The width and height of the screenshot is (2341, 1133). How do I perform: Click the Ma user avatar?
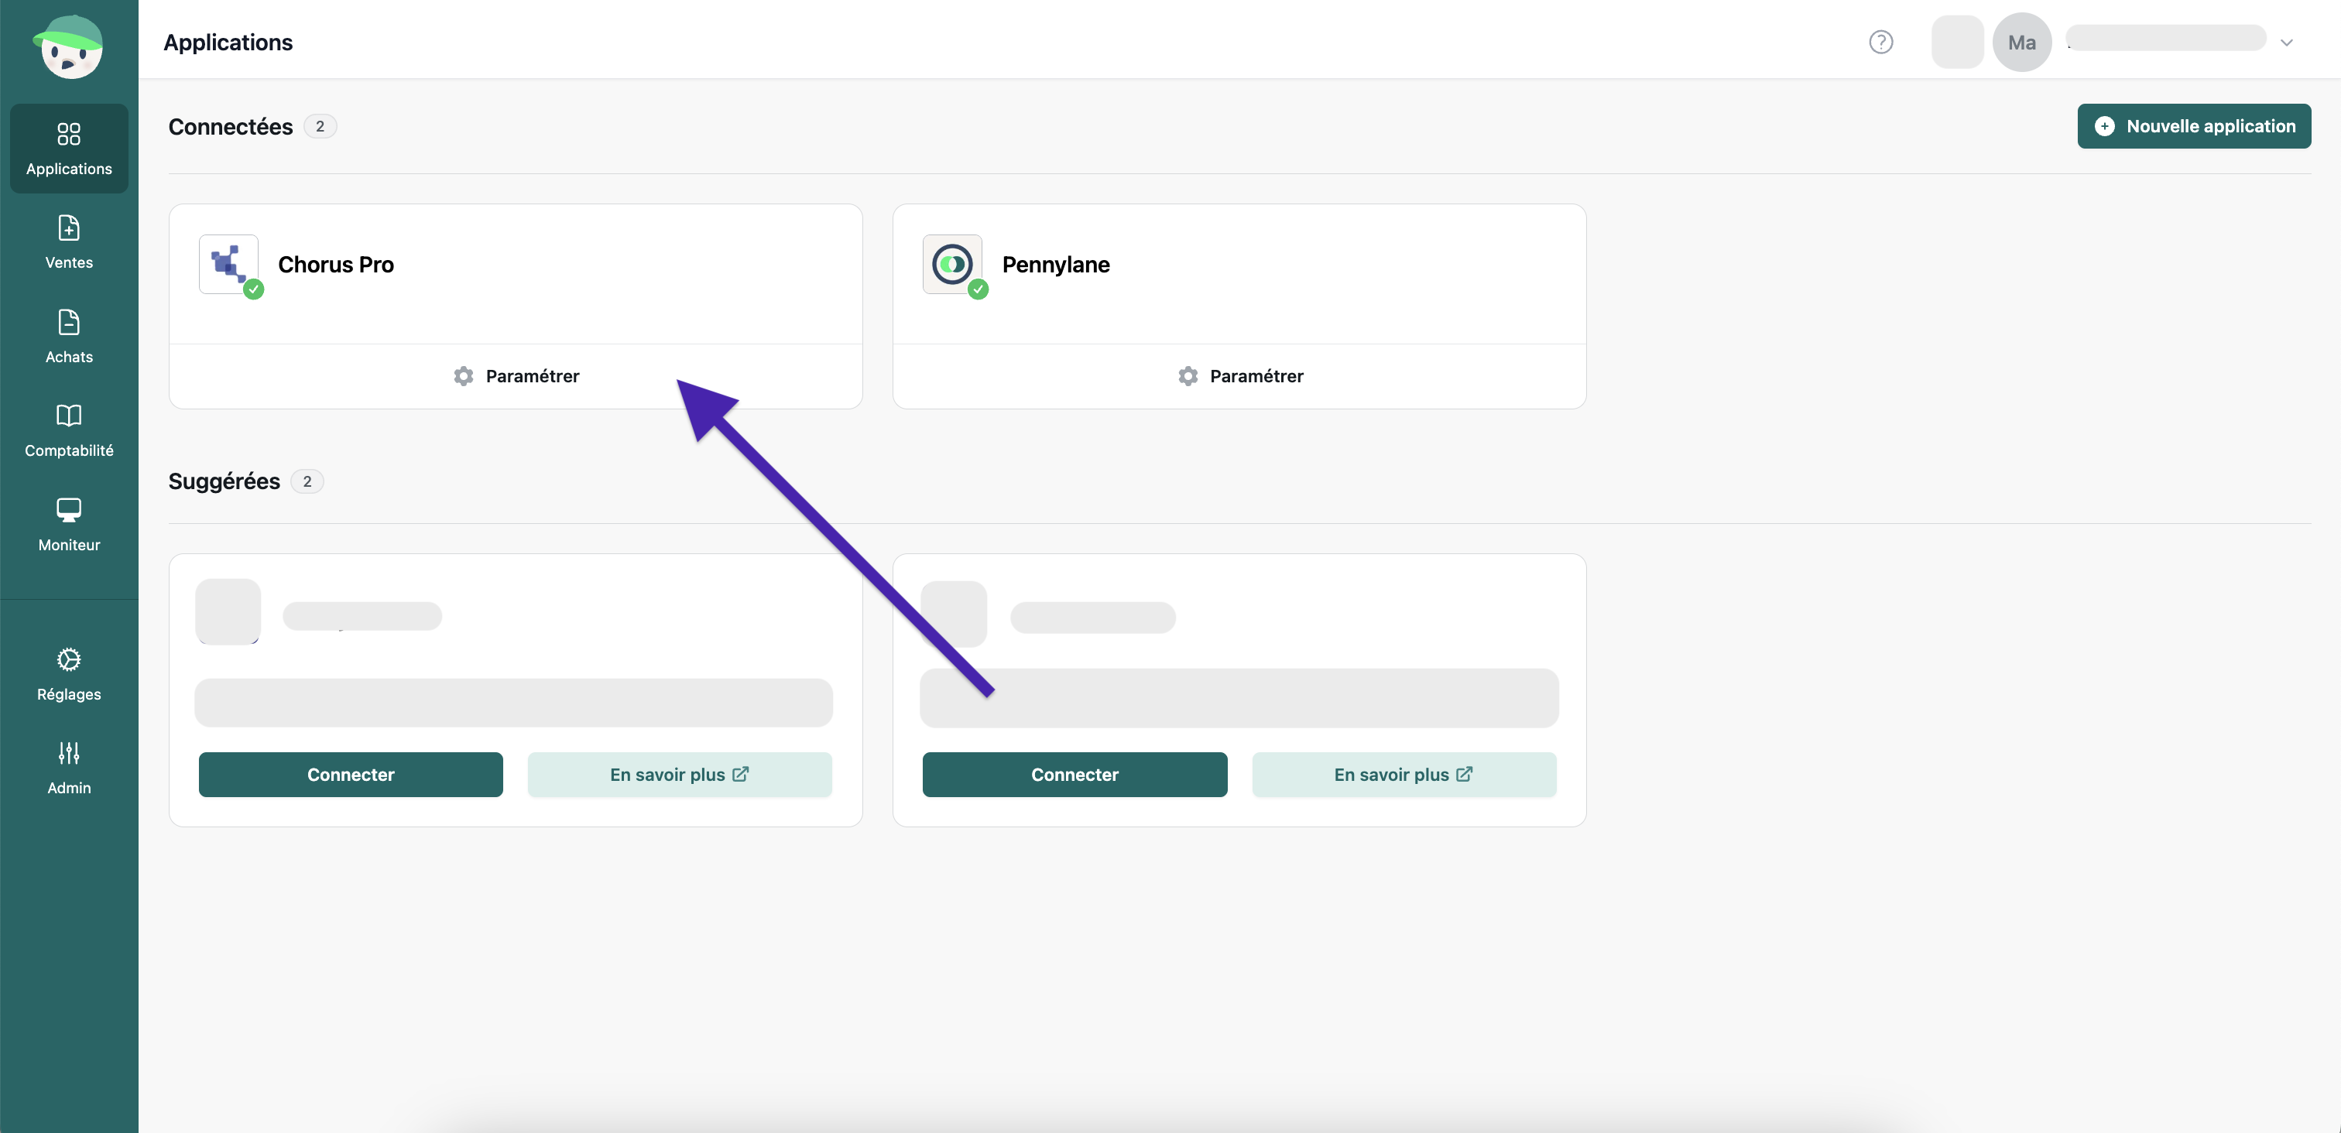2021,43
